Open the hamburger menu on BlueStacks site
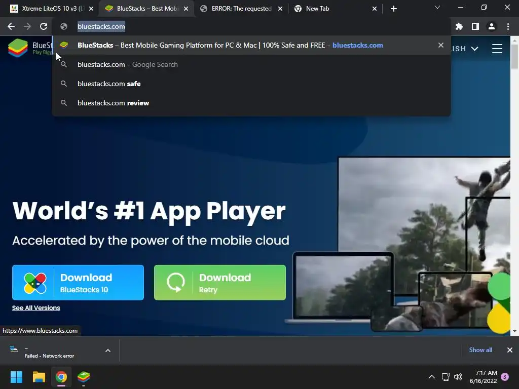The image size is (519, 389). pyautogui.click(x=497, y=49)
